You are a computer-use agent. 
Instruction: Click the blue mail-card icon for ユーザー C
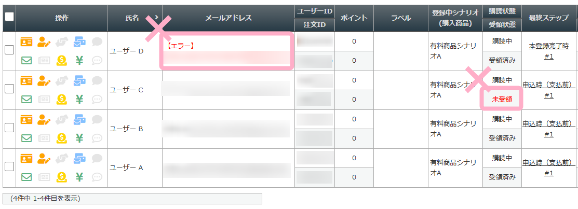pos(79,81)
